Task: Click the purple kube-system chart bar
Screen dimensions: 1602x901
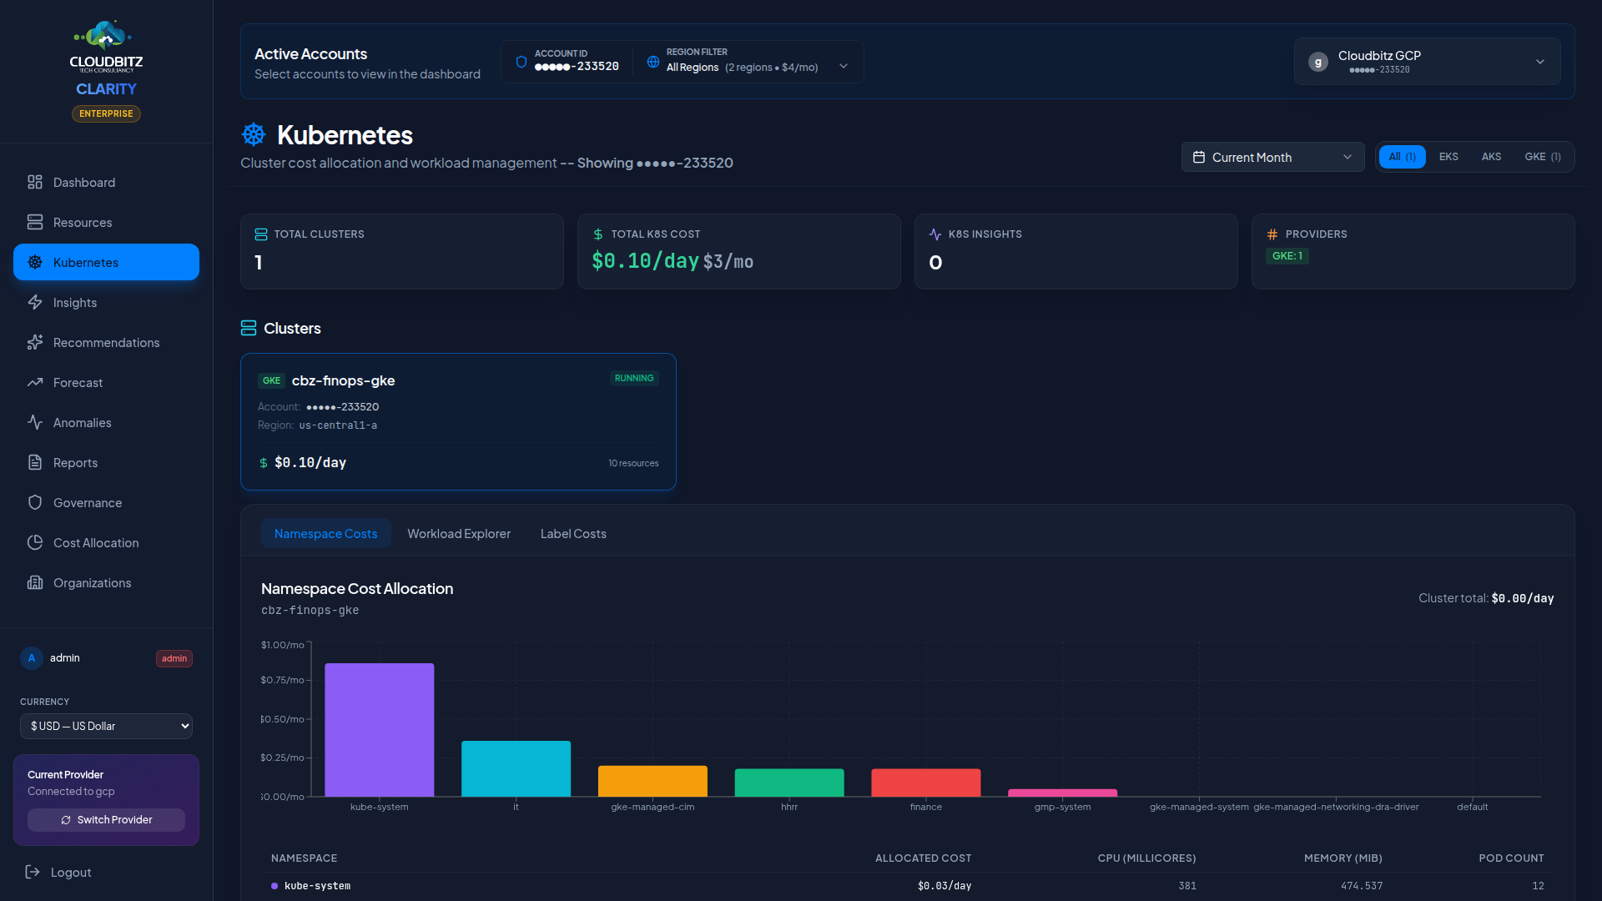Action: point(379,730)
